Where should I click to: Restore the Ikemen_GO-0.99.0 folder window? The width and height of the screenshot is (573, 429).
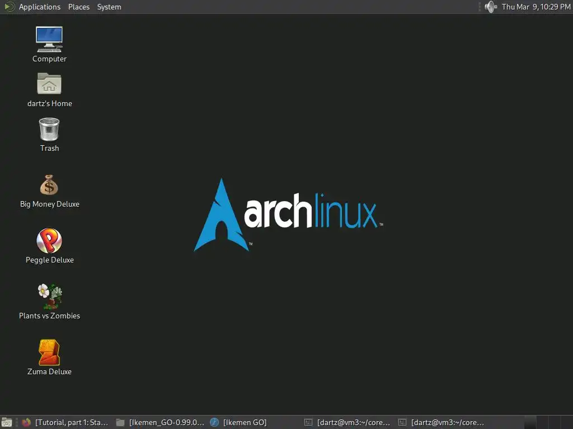pyautogui.click(x=160, y=422)
